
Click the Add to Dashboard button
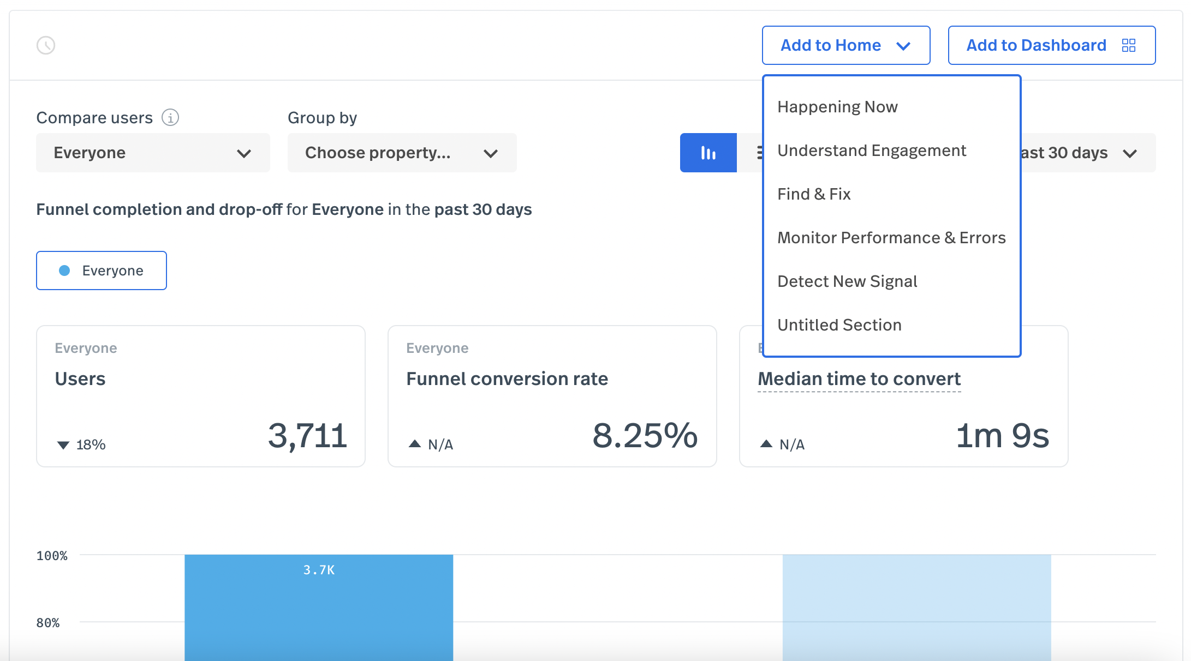1036,45
